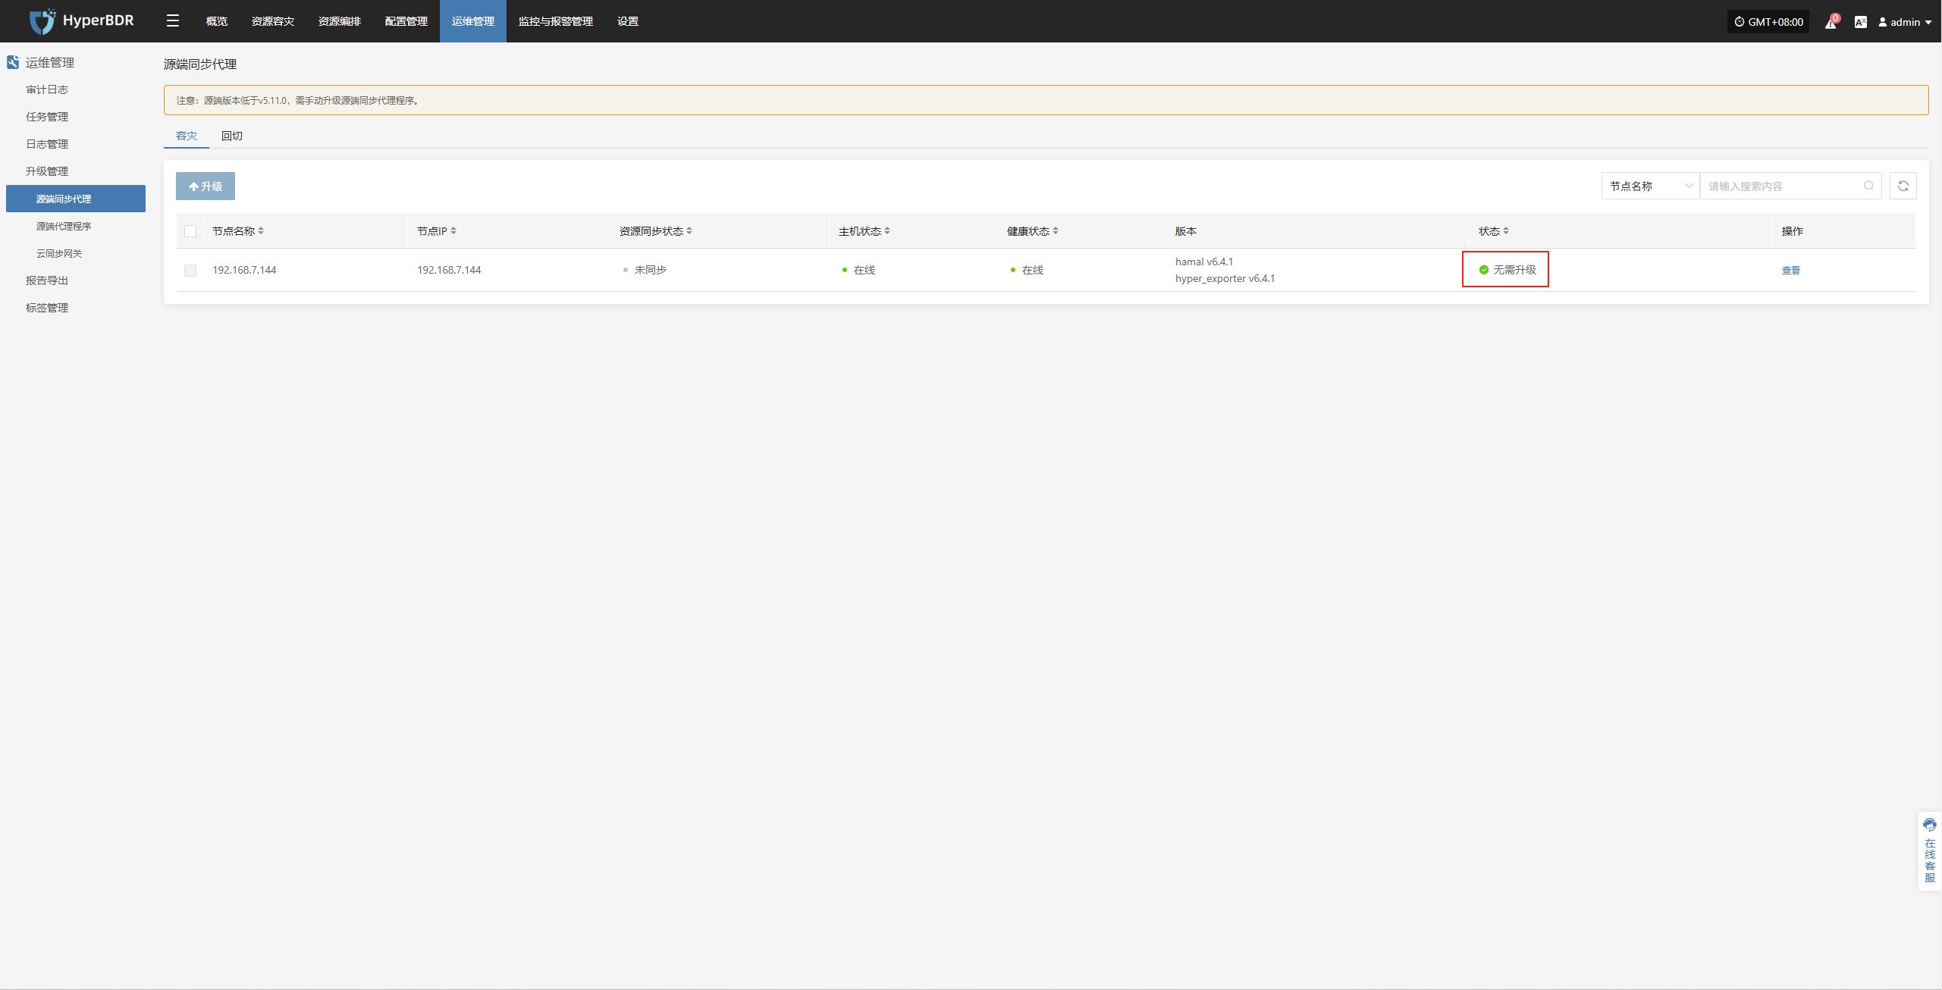The image size is (1942, 990).
Task: Open the 资源编排 top menu
Action: 340,21
